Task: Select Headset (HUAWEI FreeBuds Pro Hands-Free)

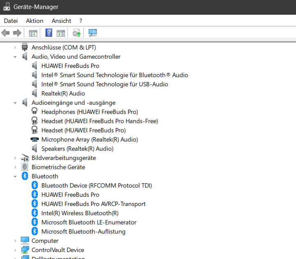Action: tap(100, 121)
